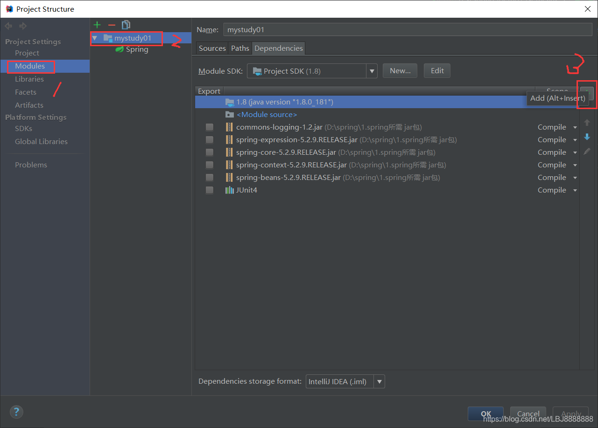The image size is (598, 428).
Task: Click the 1.8 JDK folder icon
Action: coord(230,102)
